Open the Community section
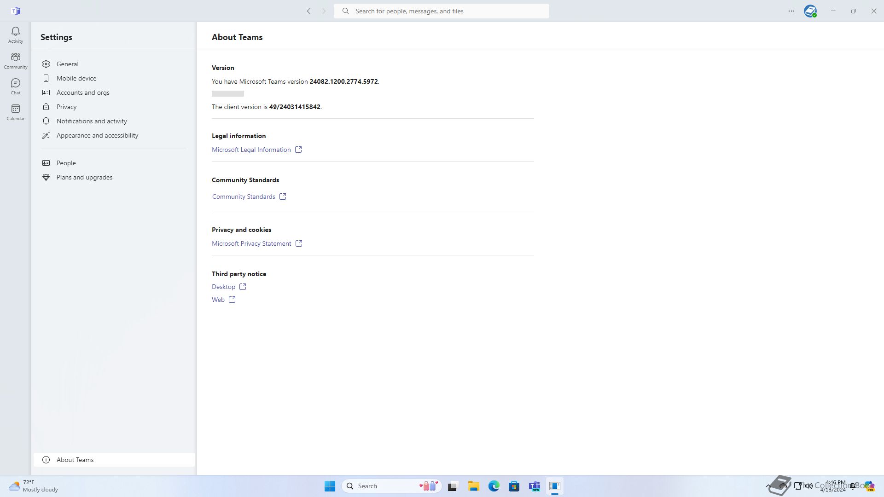The image size is (884, 497). click(16, 60)
